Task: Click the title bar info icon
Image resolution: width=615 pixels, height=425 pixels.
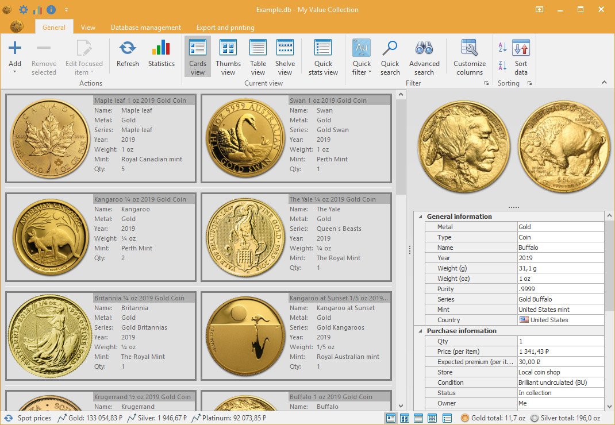Action: click(x=51, y=9)
